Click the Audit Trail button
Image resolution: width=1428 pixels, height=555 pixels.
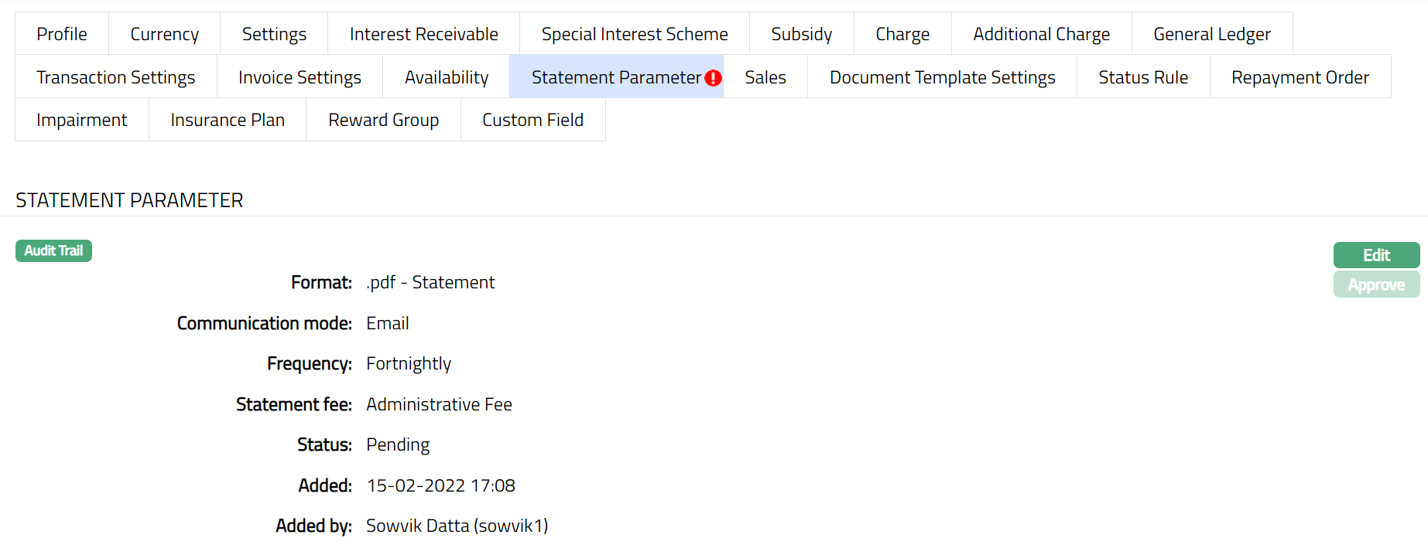[x=53, y=250]
